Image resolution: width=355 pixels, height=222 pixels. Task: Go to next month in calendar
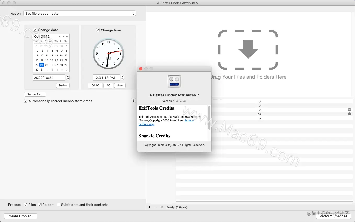coord(67,37)
